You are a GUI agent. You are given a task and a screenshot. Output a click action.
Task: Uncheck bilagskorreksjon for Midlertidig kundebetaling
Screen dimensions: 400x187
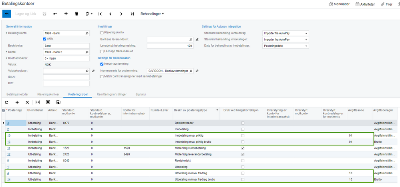click(243, 148)
